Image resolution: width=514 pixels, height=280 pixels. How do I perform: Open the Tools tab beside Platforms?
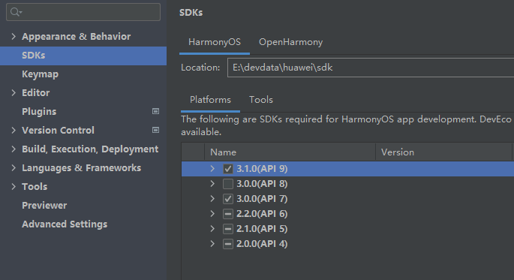click(x=261, y=100)
